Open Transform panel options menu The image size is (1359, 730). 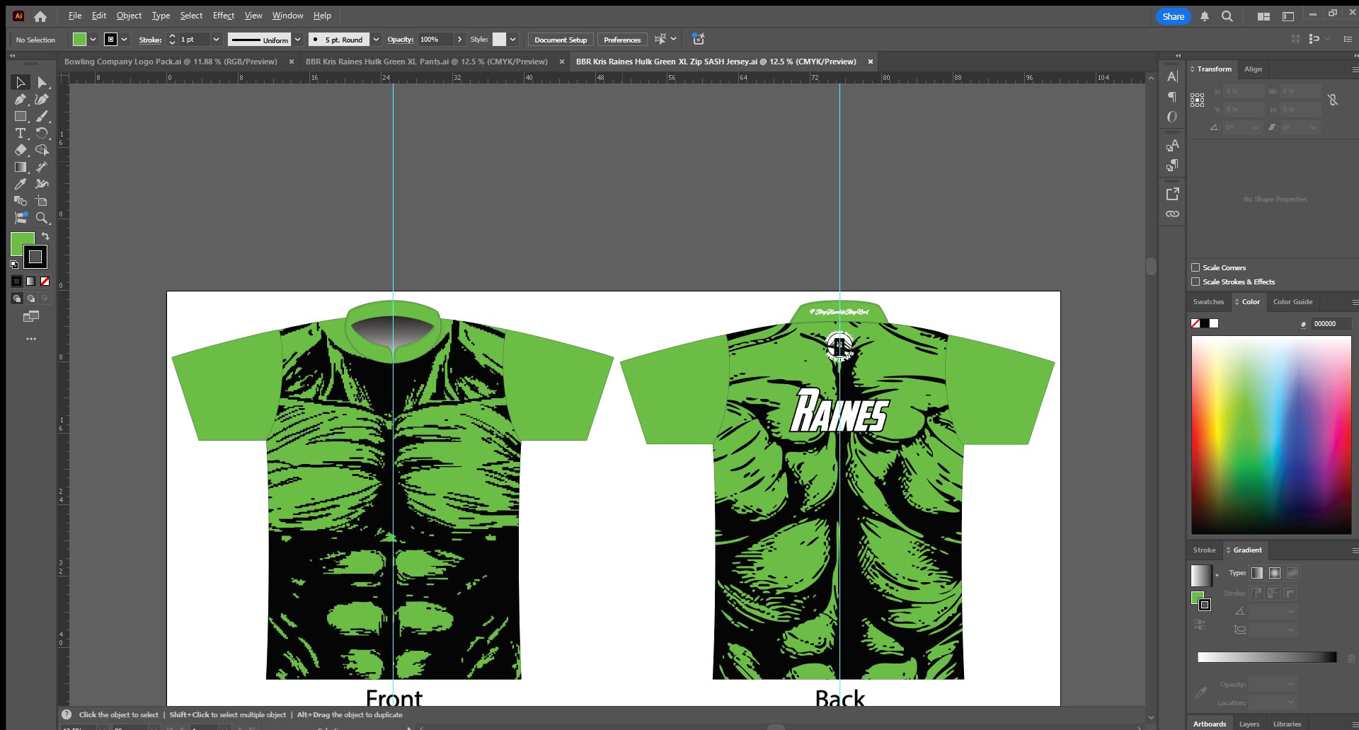(x=1355, y=69)
